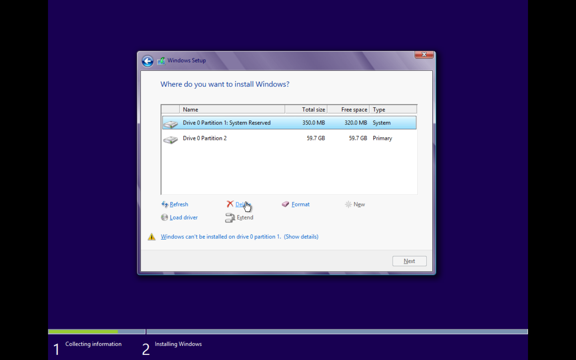
Task: Click the New partition star icon
Action: click(348, 204)
